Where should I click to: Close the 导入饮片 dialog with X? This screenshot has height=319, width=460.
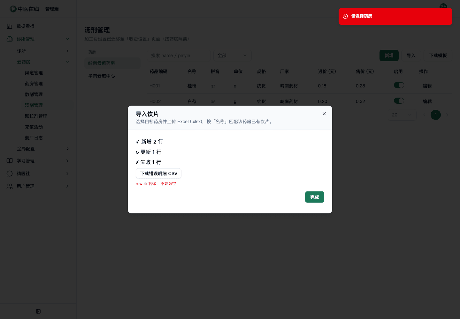coord(324,114)
